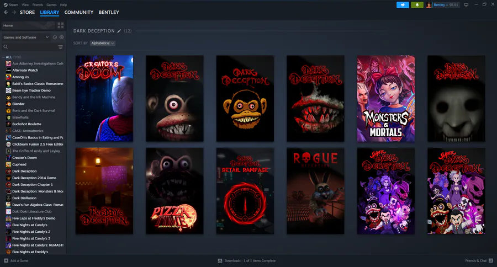Viewport: 497px width, 267px height.
Task: Open the Steam menu
Action: click(13, 5)
